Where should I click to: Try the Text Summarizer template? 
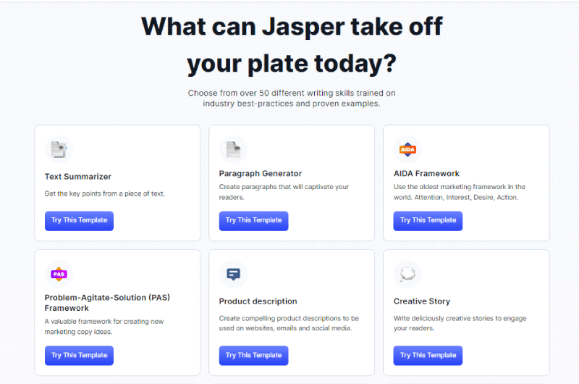[x=79, y=221]
